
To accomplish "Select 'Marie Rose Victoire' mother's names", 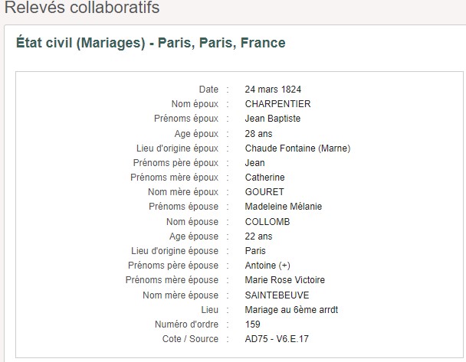I will (x=284, y=280).
